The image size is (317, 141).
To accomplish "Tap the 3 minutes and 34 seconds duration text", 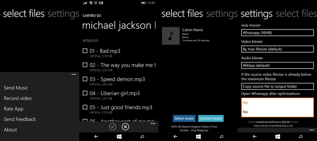I will click(196, 40).
